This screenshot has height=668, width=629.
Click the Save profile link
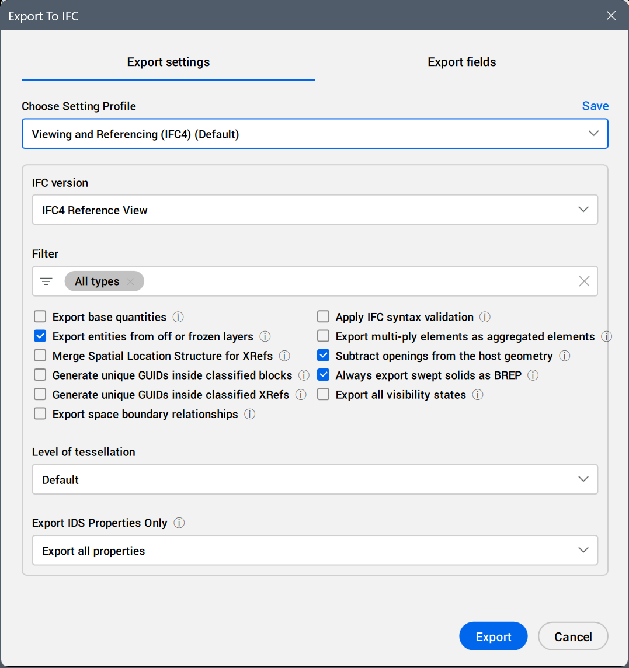pyautogui.click(x=595, y=106)
